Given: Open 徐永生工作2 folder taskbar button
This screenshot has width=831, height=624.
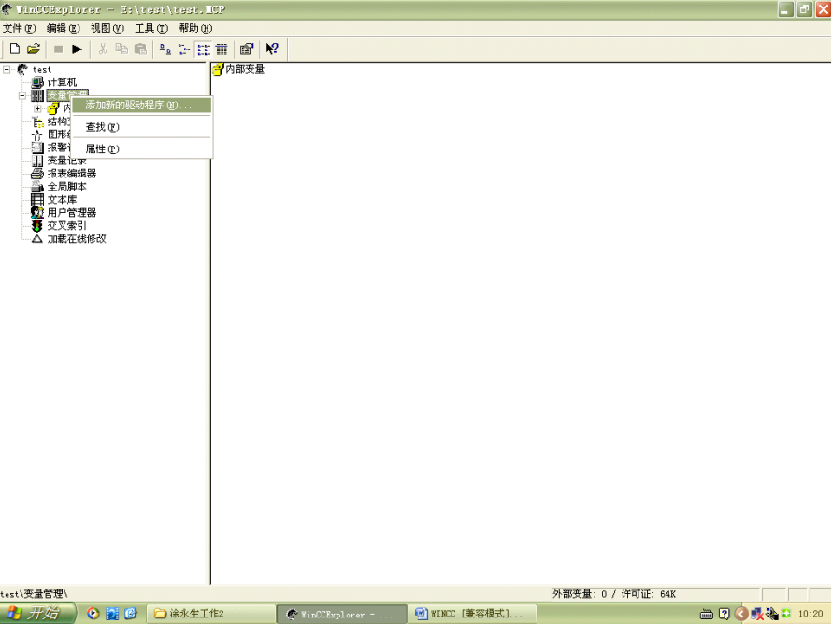Looking at the screenshot, I should (210, 614).
